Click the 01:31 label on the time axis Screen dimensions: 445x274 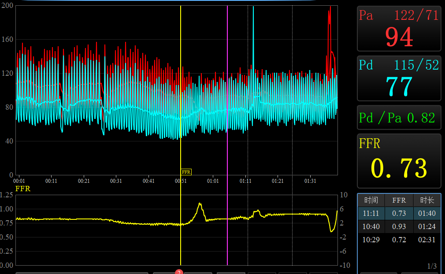[x=310, y=181]
